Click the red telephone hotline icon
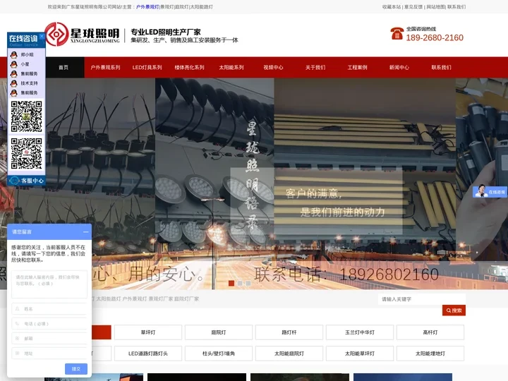Screen dimensions: 508x381 397,33
